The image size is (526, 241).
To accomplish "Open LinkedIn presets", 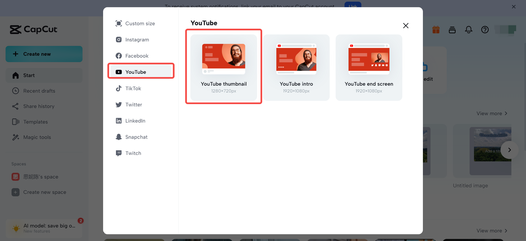I will click(x=141, y=120).
